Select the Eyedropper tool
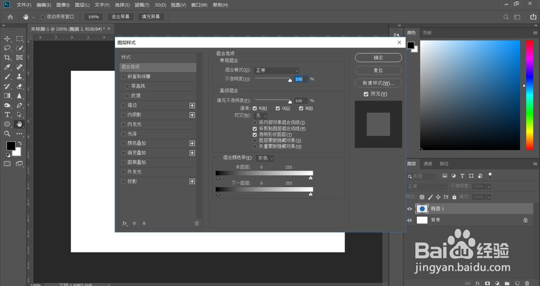540x286 pixels. 7,67
